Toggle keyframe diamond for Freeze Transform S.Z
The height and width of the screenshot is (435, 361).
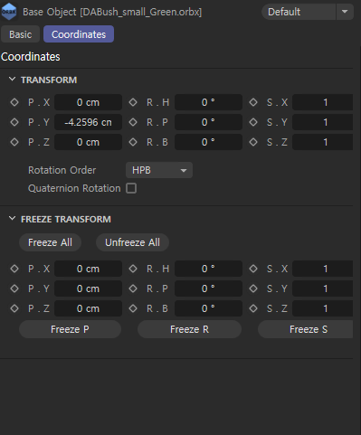253,308
